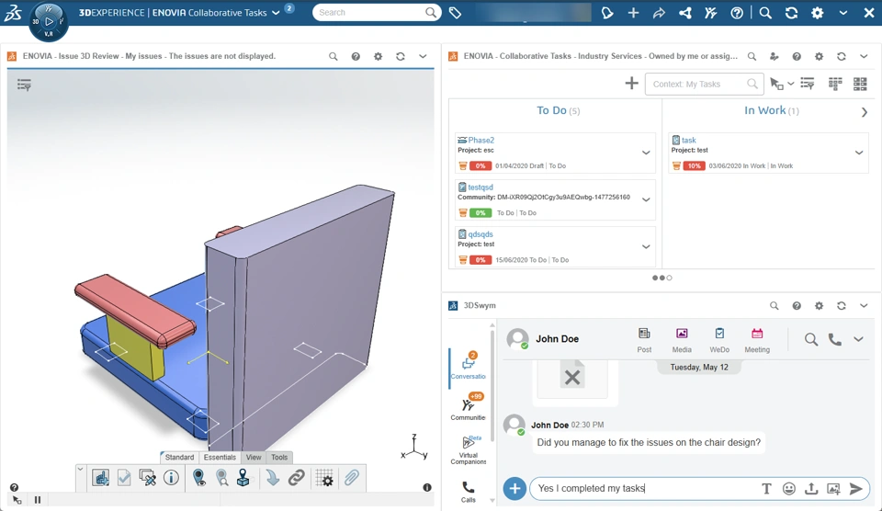Add a new task with plus button
This screenshot has height=511, width=882.
click(632, 84)
